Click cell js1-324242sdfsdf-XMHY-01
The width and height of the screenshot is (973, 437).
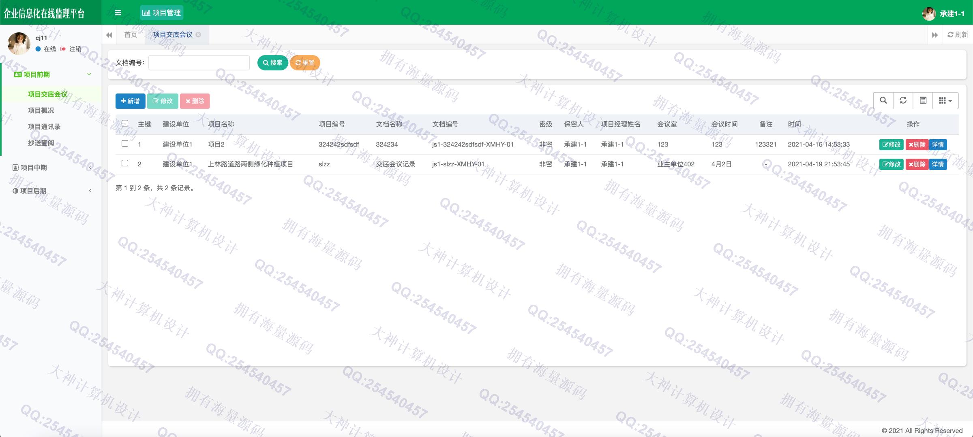(x=473, y=144)
